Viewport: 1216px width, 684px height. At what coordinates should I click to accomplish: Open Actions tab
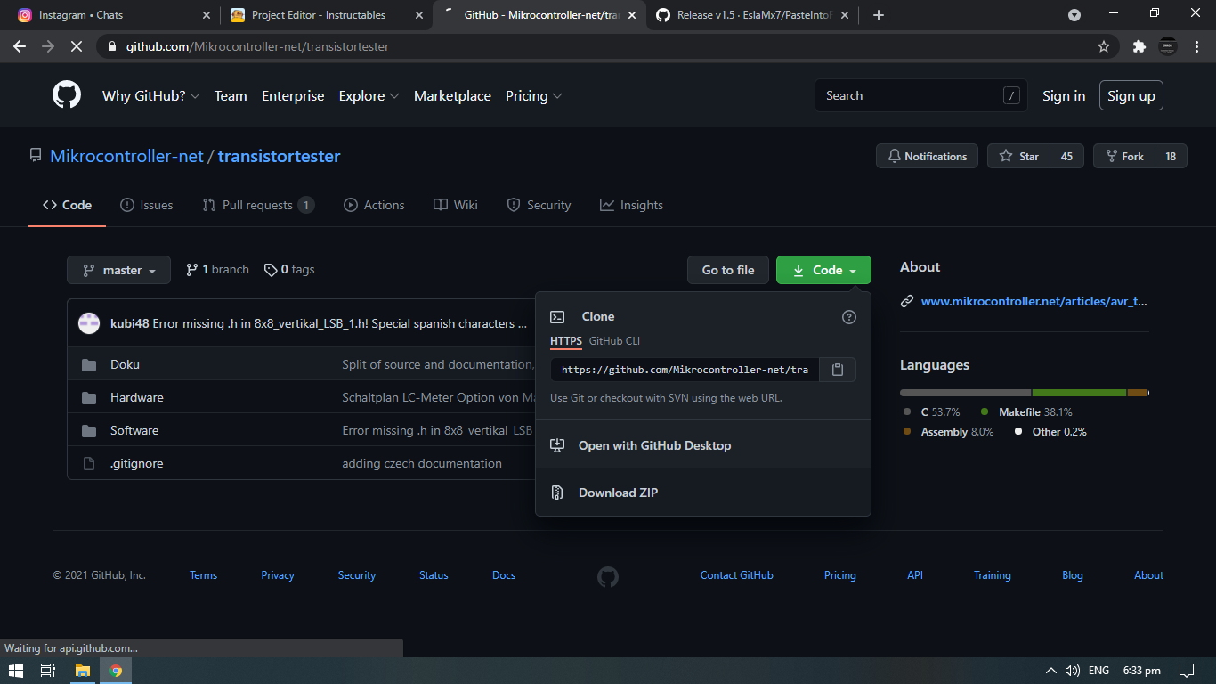pos(374,205)
